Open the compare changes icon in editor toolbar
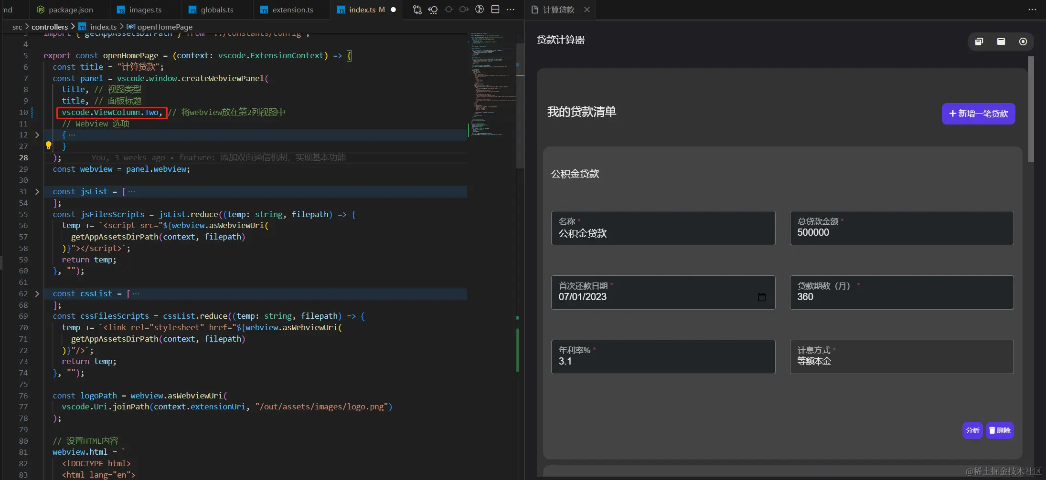The height and width of the screenshot is (480, 1046). pos(417,10)
